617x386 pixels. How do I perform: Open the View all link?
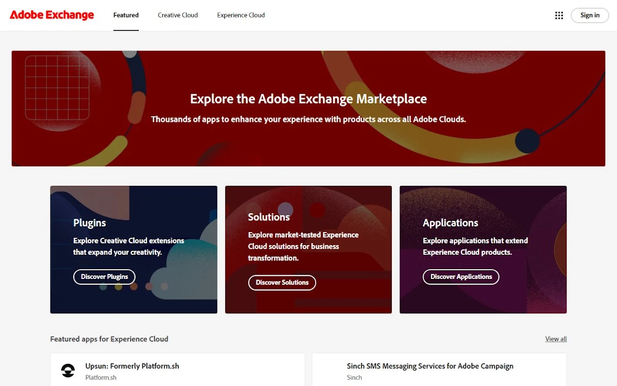(556, 339)
